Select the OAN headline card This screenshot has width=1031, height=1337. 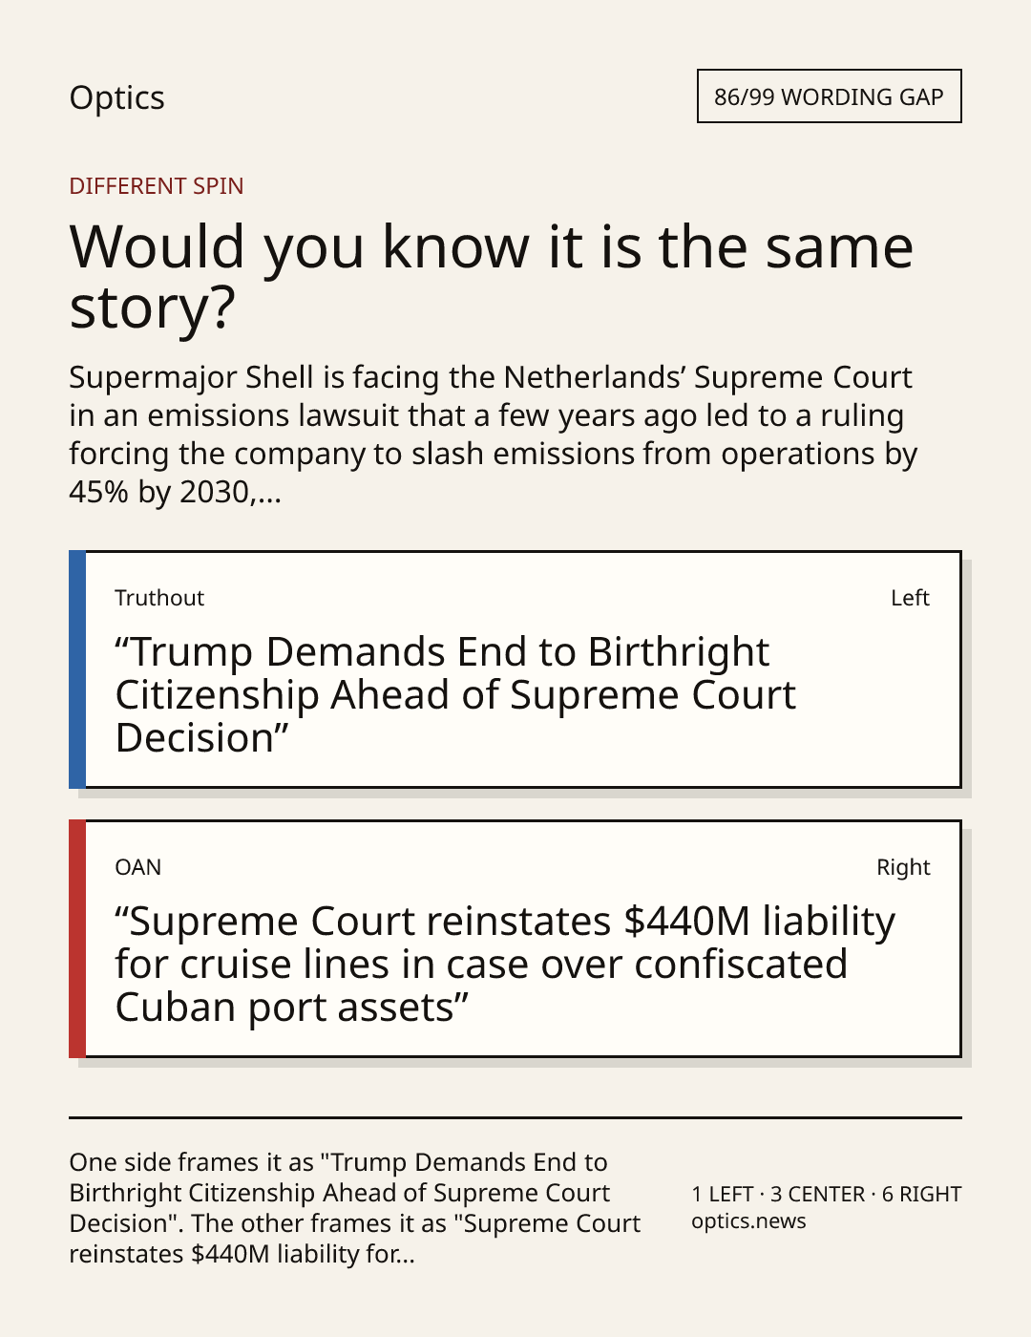tap(515, 939)
